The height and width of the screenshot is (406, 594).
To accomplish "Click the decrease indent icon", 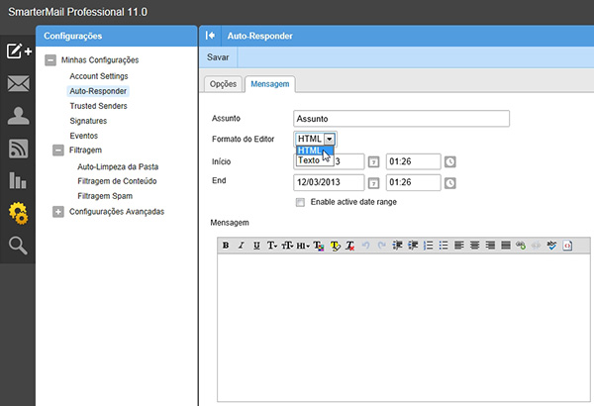I will click(x=413, y=246).
